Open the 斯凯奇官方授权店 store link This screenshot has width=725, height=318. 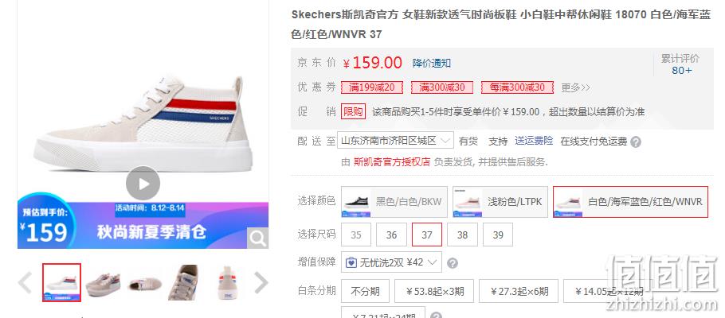click(392, 162)
